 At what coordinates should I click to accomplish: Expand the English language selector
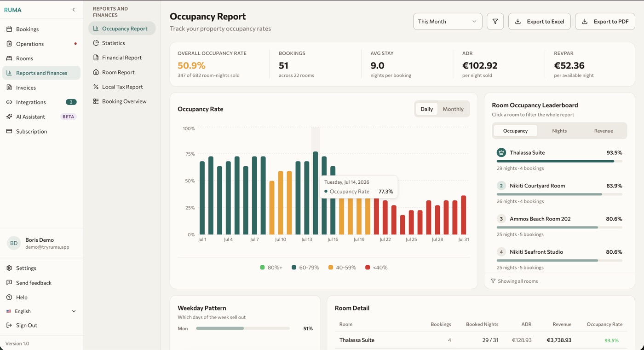click(x=41, y=311)
